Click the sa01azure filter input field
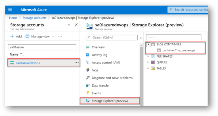The height and width of the screenshot is (116, 218). click(42, 47)
